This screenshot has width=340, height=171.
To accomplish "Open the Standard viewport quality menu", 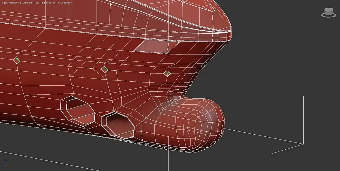I will (x=27, y=3).
